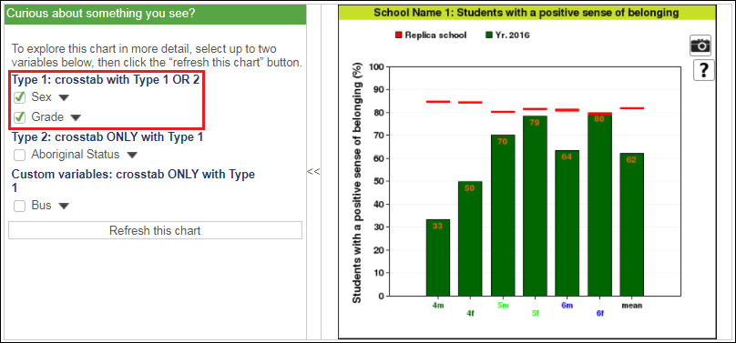Open the Bus dropdown arrow
The height and width of the screenshot is (343, 736).
point(64,207)
